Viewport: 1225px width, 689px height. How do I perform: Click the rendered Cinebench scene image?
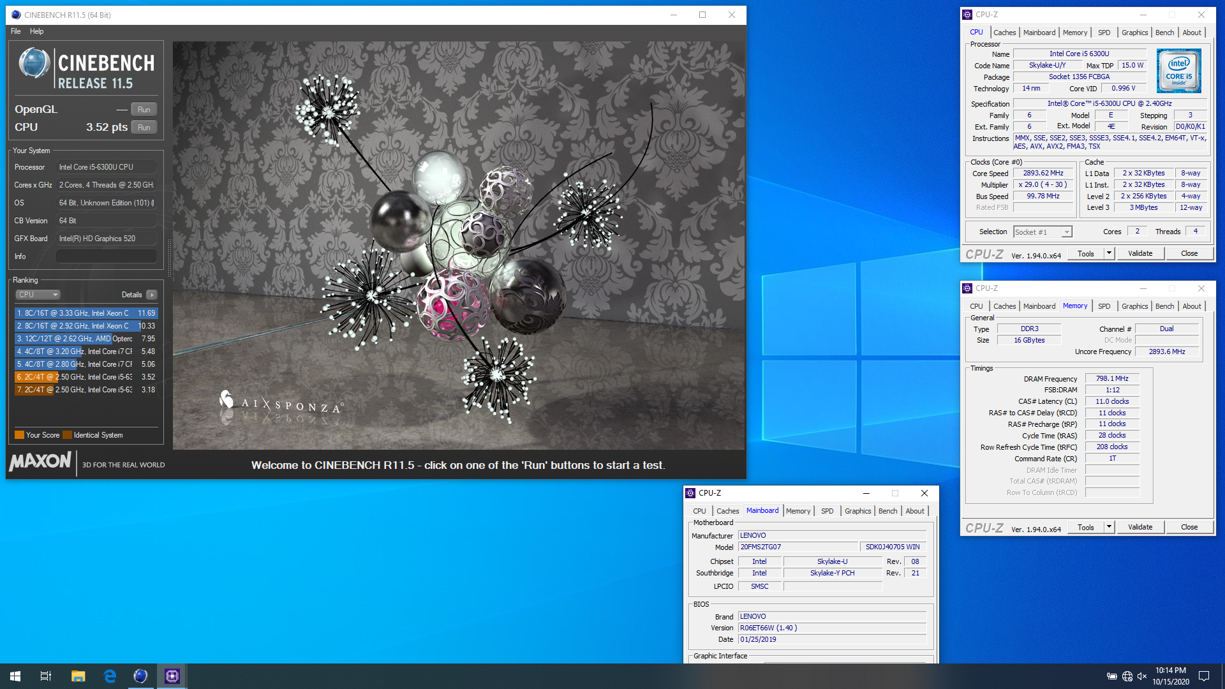point(459,246)
